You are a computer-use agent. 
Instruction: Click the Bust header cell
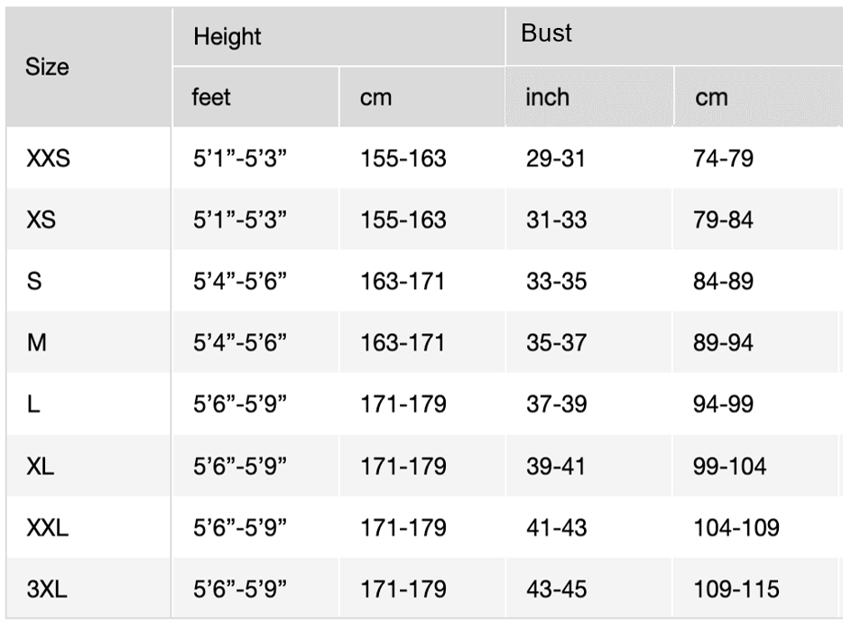coord(547,33)
